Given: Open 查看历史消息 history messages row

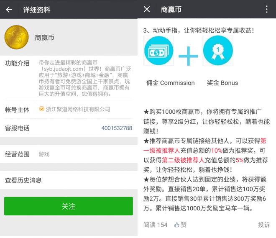Looking at the screenshot, I should 69,180.
